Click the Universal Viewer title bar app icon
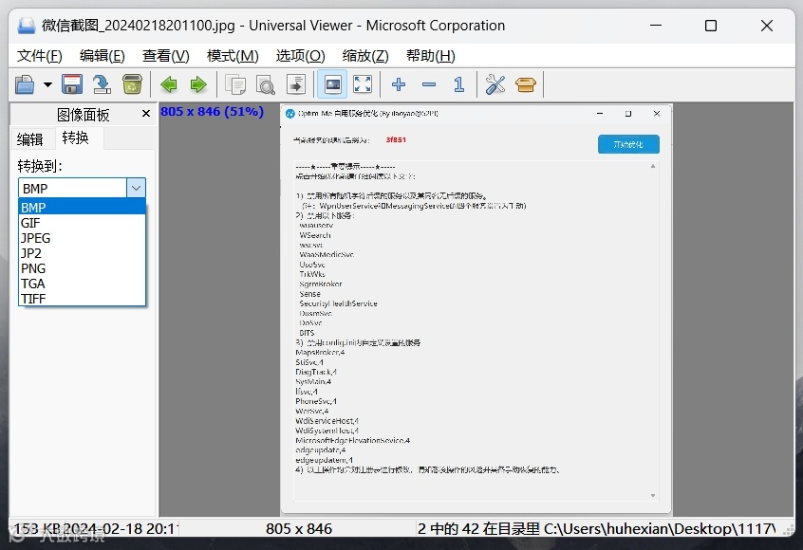 (26, 25)
